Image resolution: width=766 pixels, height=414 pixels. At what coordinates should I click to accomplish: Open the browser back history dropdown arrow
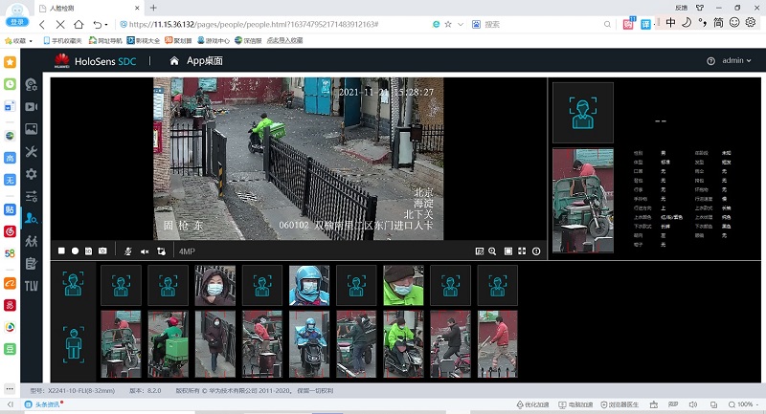[105, 24]
